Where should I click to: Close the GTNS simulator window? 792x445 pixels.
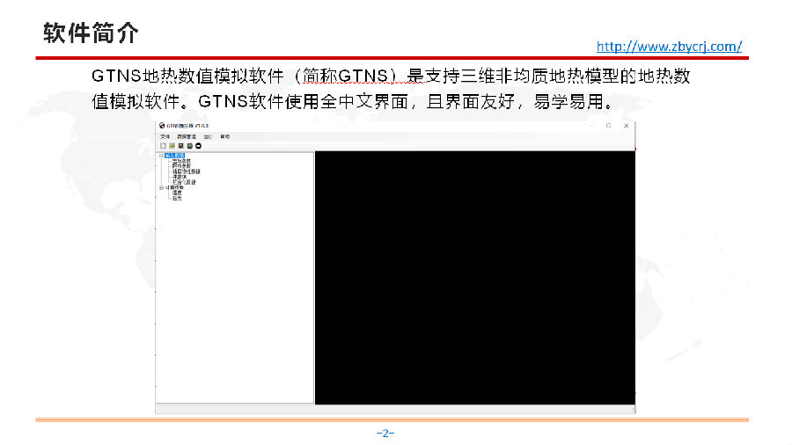(626, 127)
